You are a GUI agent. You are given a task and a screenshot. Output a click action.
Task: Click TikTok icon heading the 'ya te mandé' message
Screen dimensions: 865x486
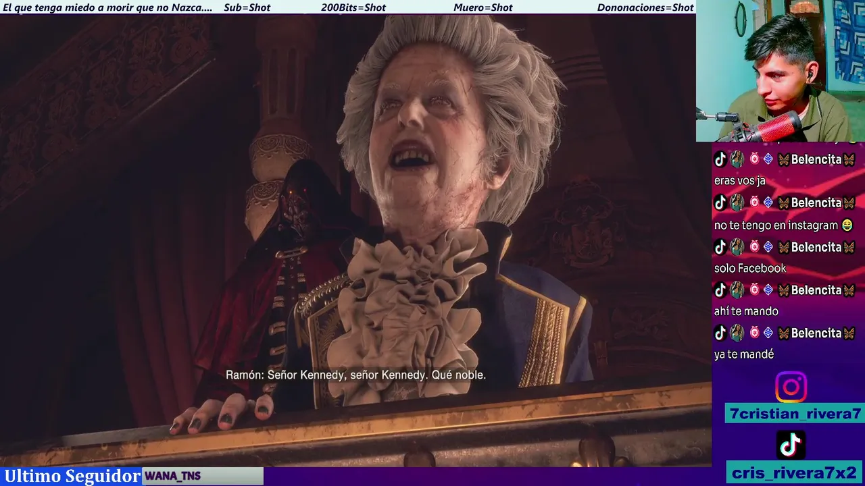pyautogui.click(x=720, y=333)
